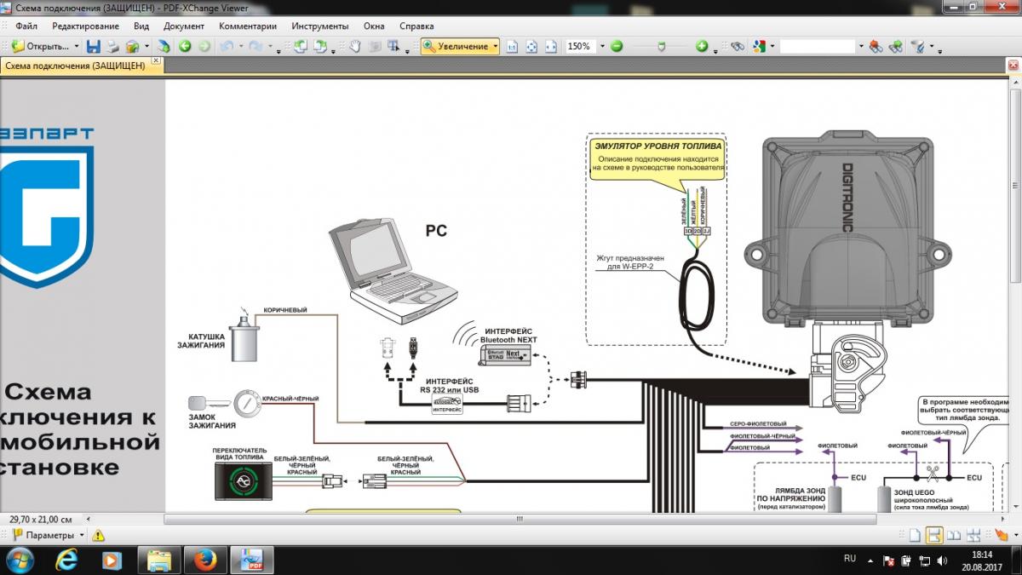Open the Инструменты menu

click(320, 26)
